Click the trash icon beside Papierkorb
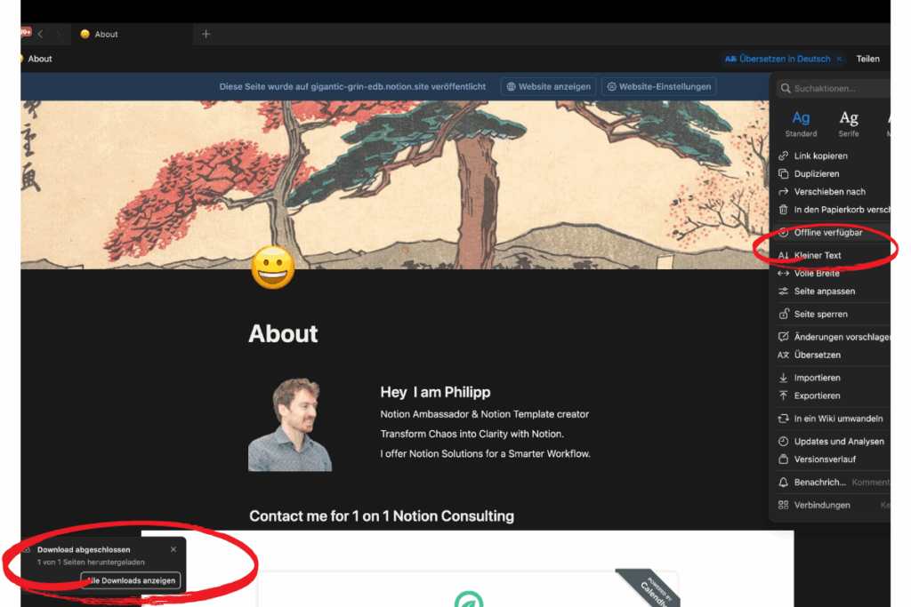The width and height of the screenshot is (911, 607). point(783,210)
